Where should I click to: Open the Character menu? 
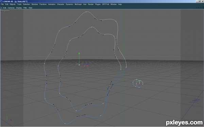point(61,4)
